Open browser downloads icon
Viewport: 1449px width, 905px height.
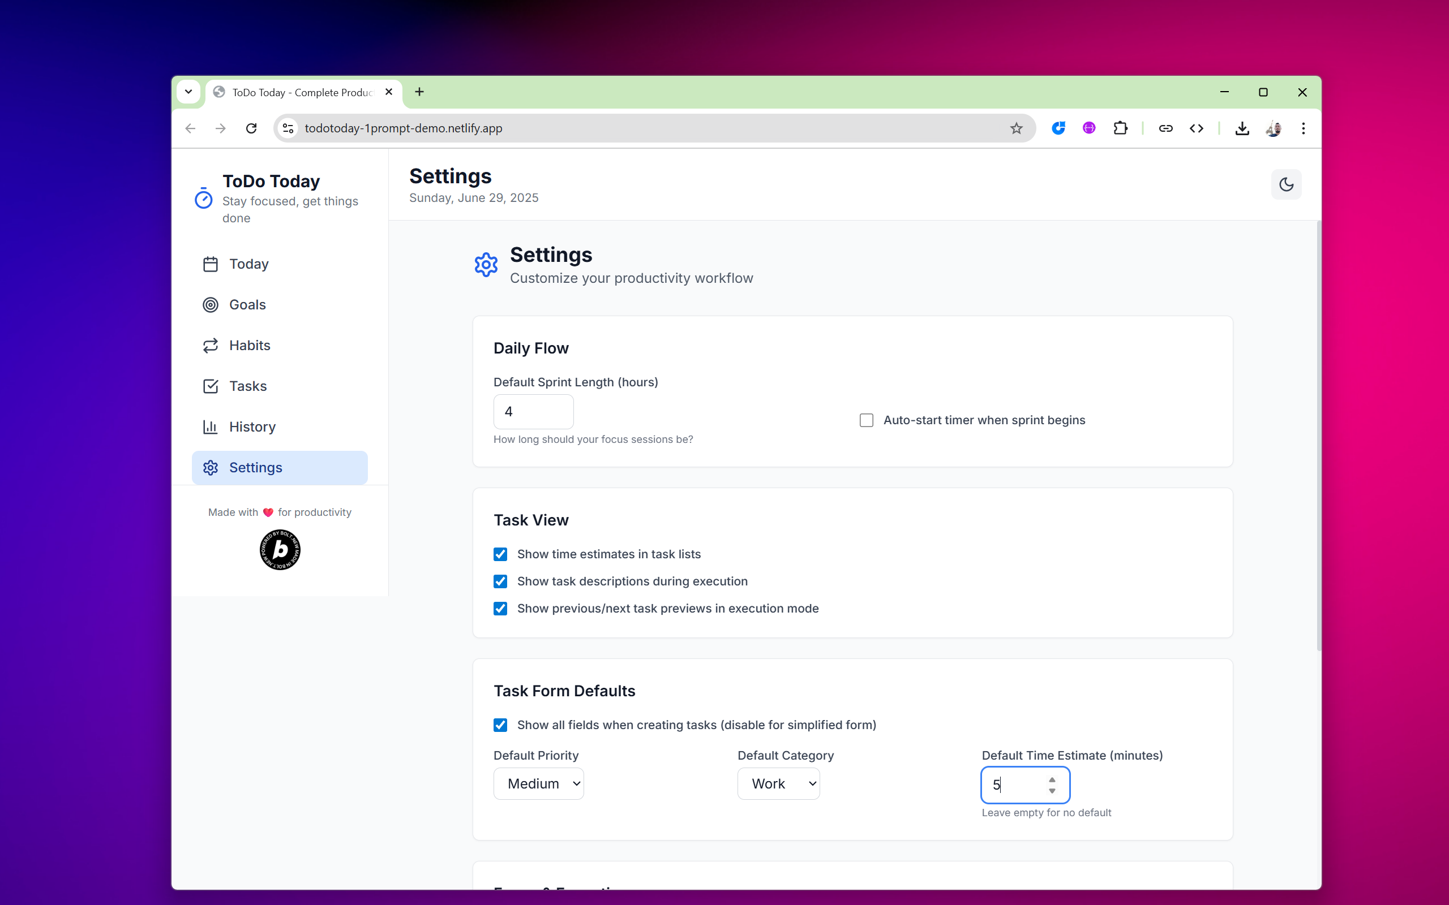click(x=1242, y=128)
